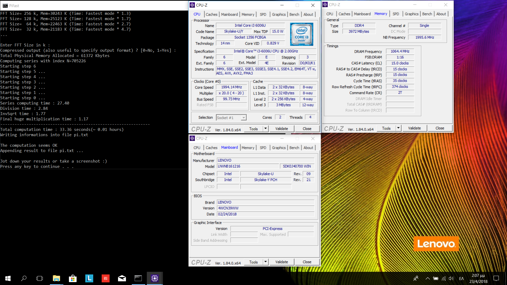Screen dimensions: 507x285
Task: Open the SPD tab in the CPU window
Action: 263,15
